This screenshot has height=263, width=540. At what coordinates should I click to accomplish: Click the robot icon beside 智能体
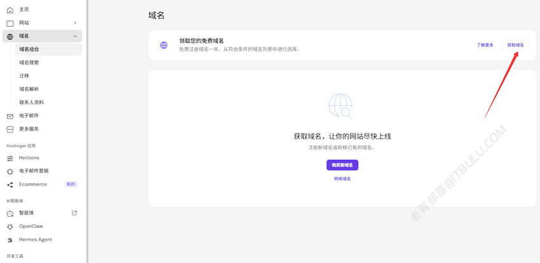click(10, 214)
